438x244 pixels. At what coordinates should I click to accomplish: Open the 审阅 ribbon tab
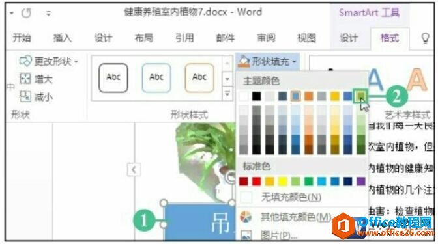pos(266,38)
